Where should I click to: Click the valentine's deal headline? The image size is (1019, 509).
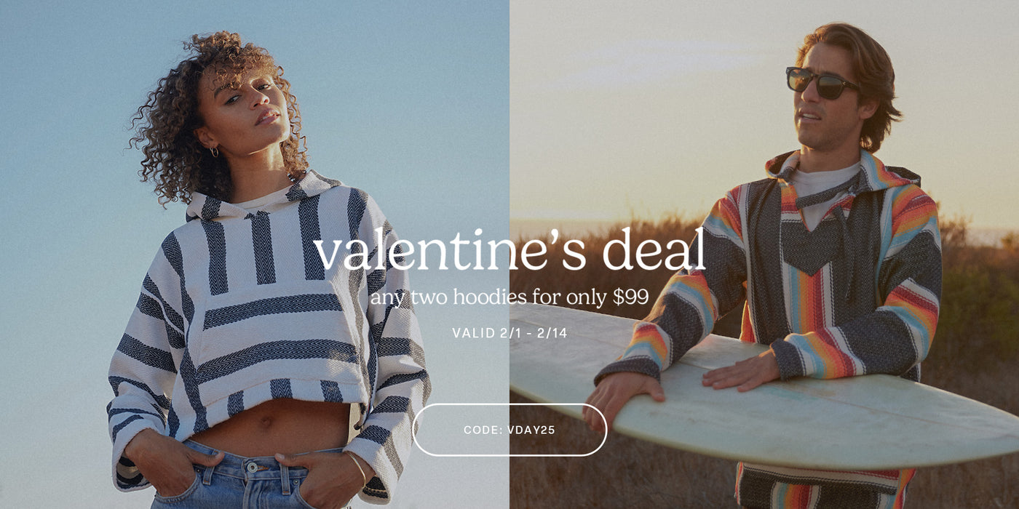point(509,249)
